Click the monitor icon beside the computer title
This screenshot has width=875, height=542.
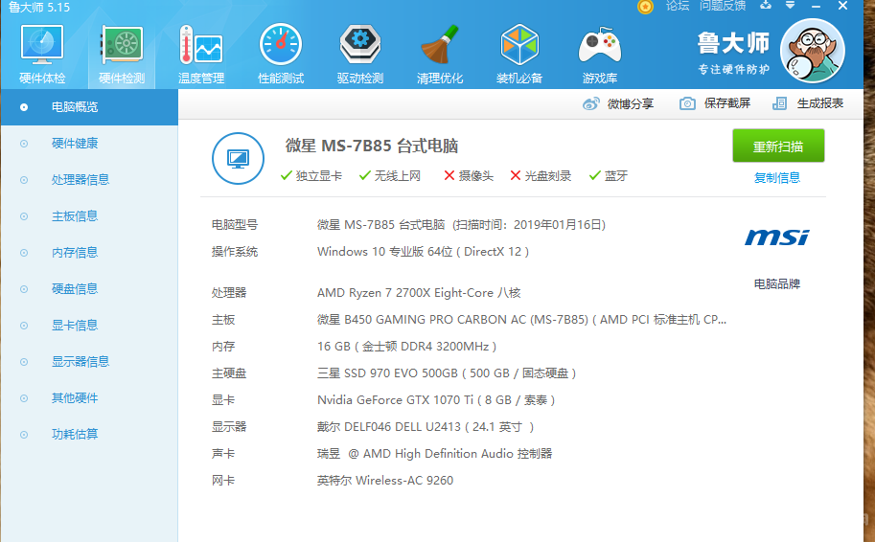click(238, 158)
